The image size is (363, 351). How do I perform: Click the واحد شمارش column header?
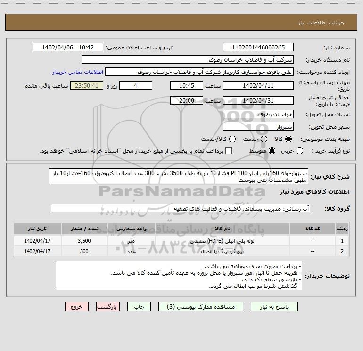pos(131,229)
